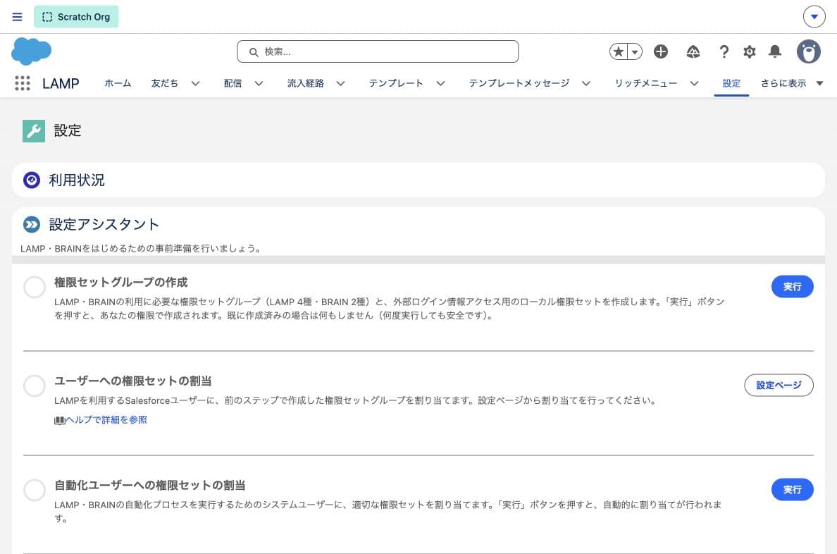Viewport: 837px width, 554px height.
Task: Open the top-right round dropdown button
Action: [814, 16]
